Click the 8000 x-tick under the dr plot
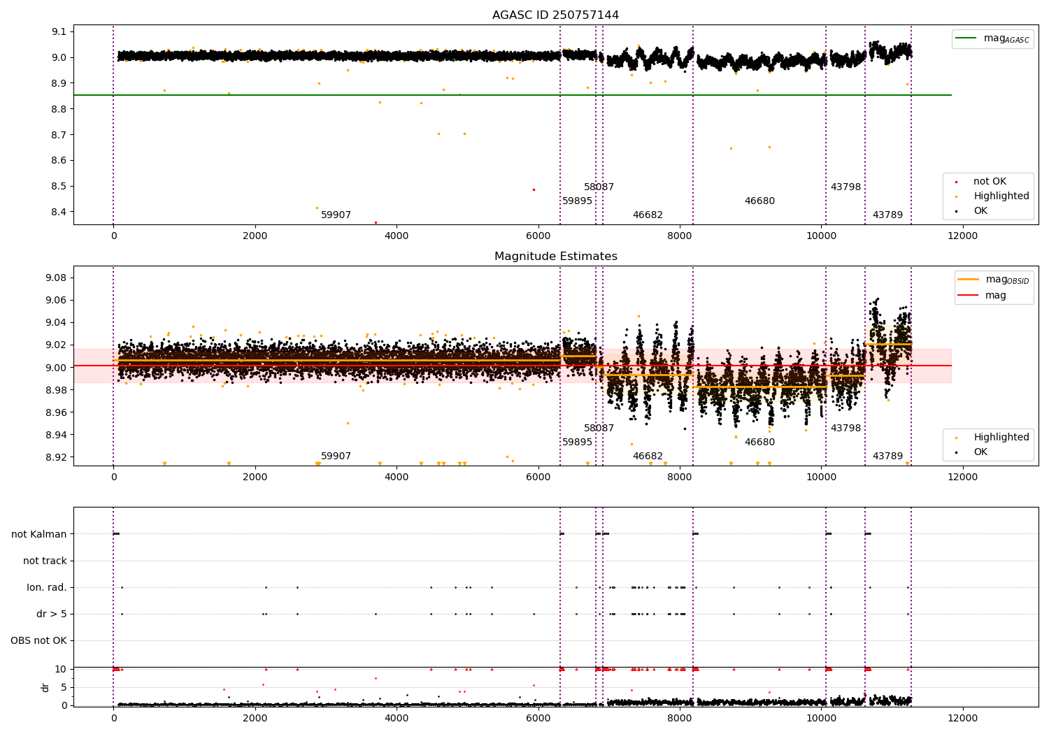Viewport: 1049px width, 734px height. tap(680, 719)
